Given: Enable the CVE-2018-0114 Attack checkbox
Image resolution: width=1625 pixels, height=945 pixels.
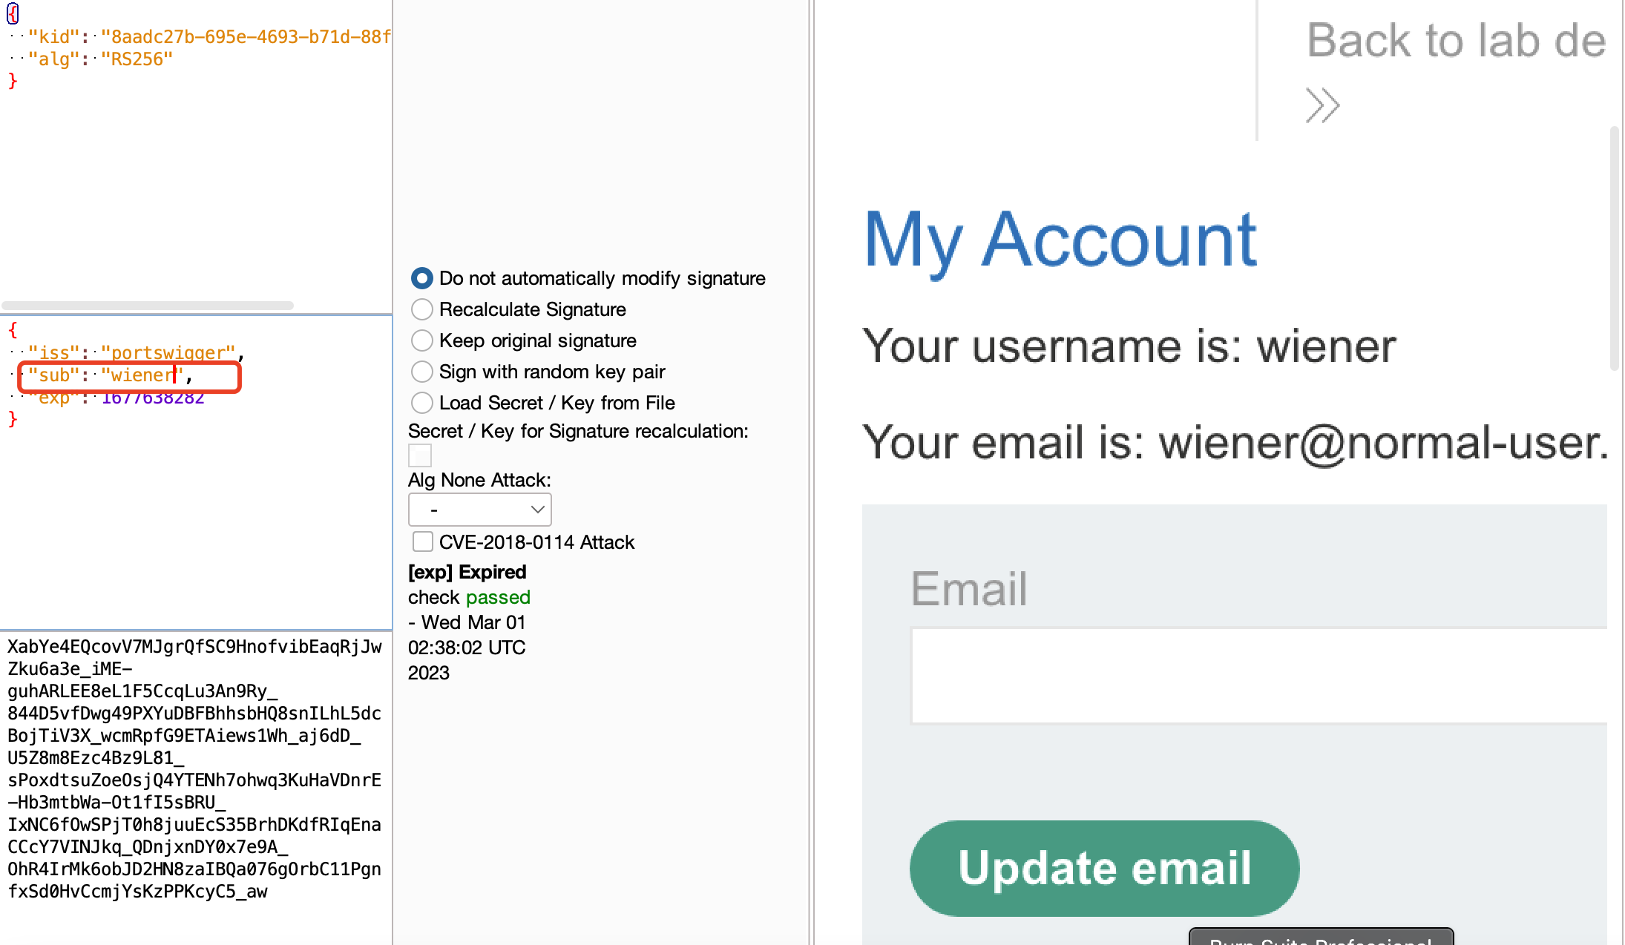Looking at the screenshot, I should [423, 542].
